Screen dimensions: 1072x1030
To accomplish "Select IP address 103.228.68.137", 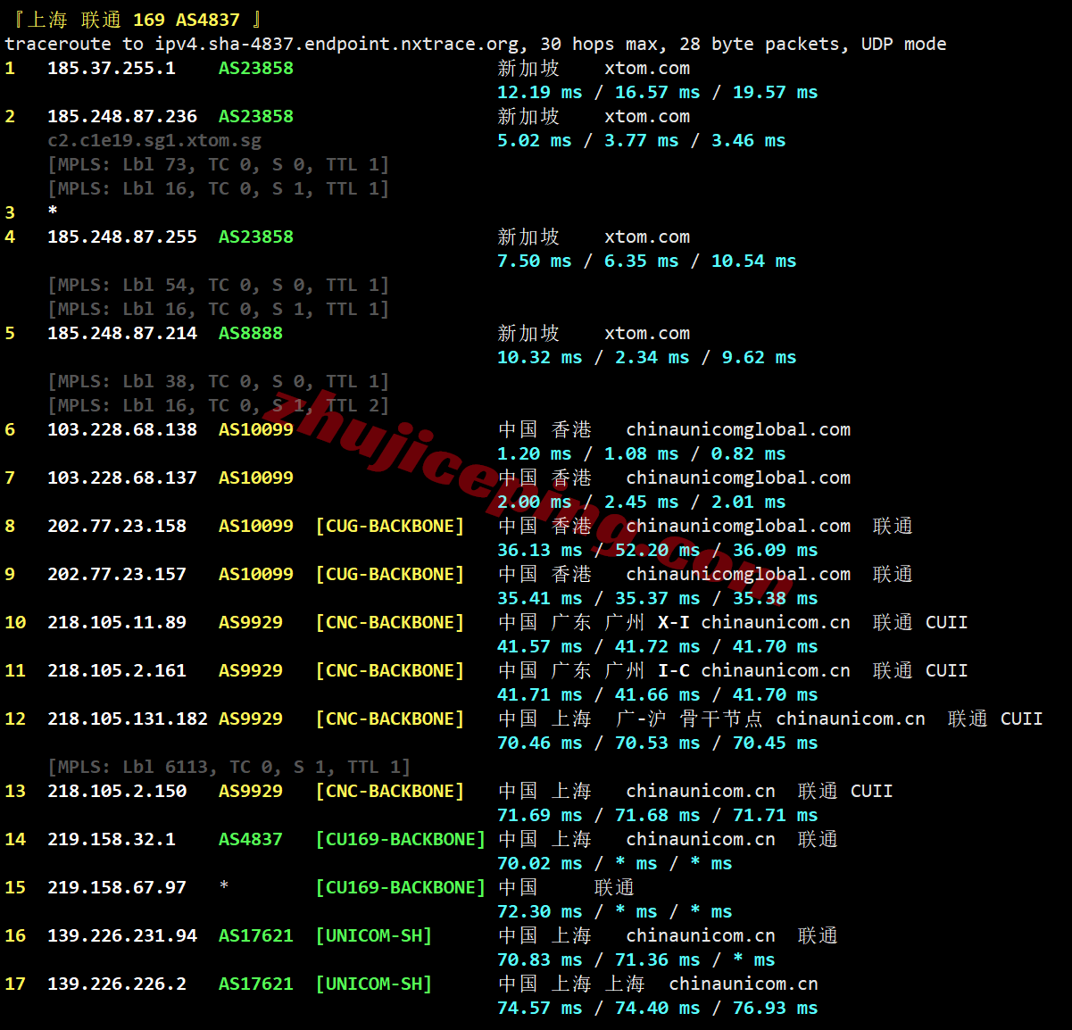I will [x=122, y=478].
